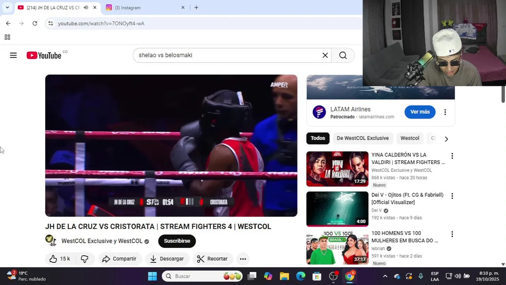Open Dei V channel name link
This screenshot has width=506, height=285.
377,211
